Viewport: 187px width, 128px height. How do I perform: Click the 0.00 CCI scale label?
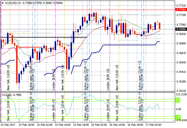[x=178, y=109]
